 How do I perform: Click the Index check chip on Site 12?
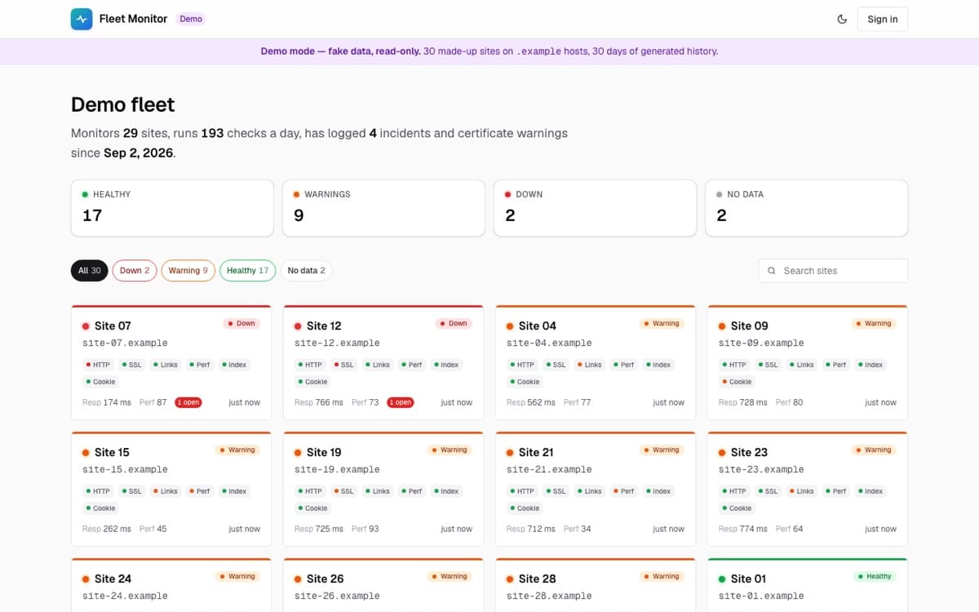(446, 365)
